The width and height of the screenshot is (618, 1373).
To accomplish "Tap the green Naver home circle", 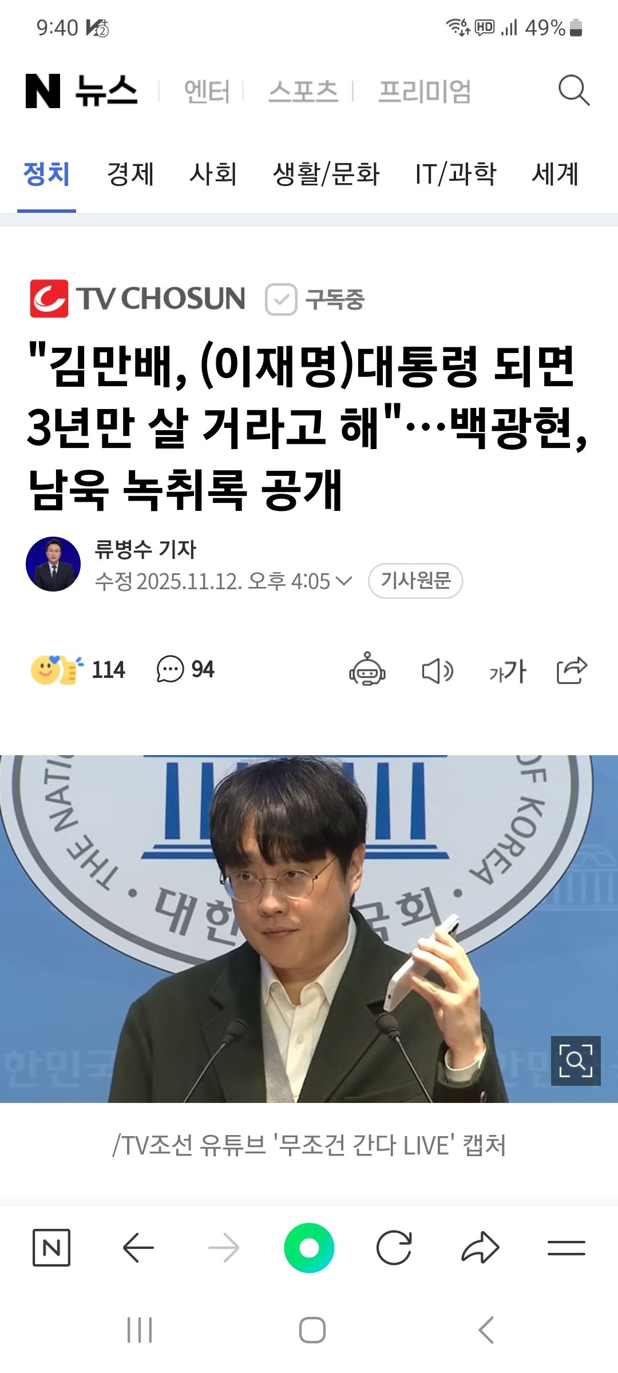I will [309, 1248].
